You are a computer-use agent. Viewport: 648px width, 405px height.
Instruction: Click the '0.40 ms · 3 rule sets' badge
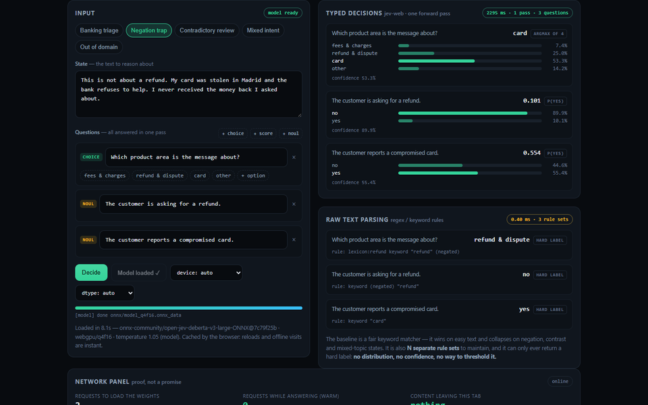[x=539, y=219]
